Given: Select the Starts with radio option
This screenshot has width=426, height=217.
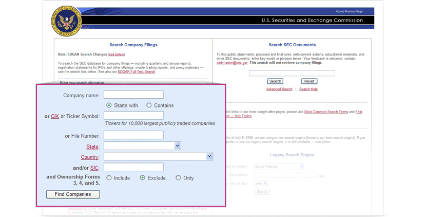Looking at the screenshot, I should [109, 105].
